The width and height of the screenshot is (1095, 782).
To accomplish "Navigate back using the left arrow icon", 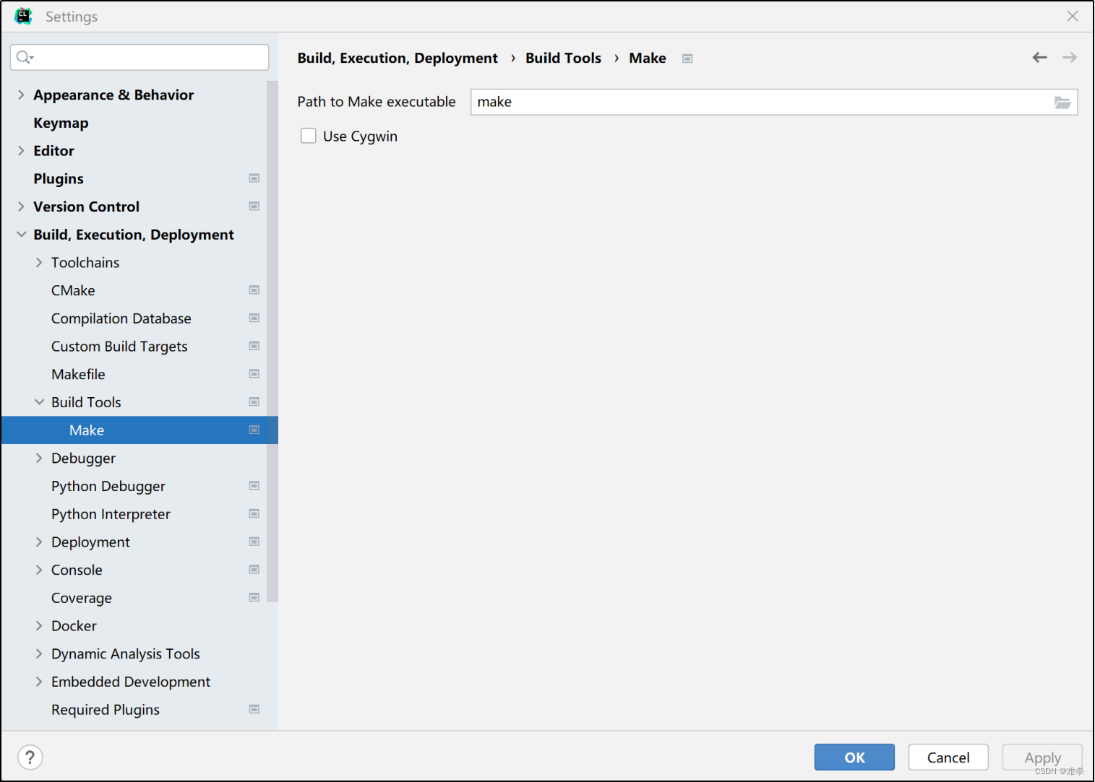I will (x=1039, y=57).
